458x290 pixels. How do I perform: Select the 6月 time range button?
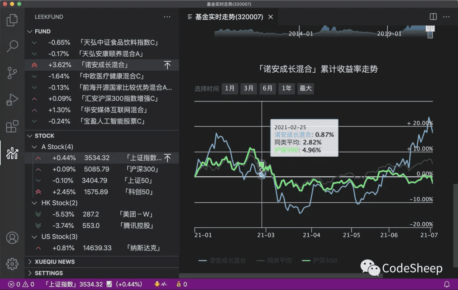[x=267, y=88]
